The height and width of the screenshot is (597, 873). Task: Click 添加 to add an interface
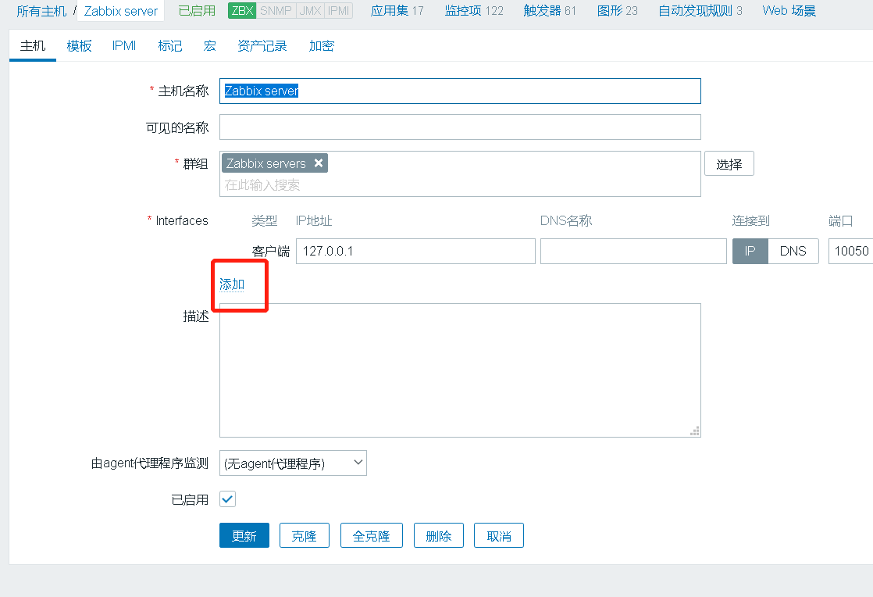232,284
